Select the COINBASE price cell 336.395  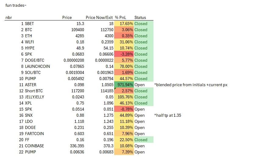click(x=75, y=146)
